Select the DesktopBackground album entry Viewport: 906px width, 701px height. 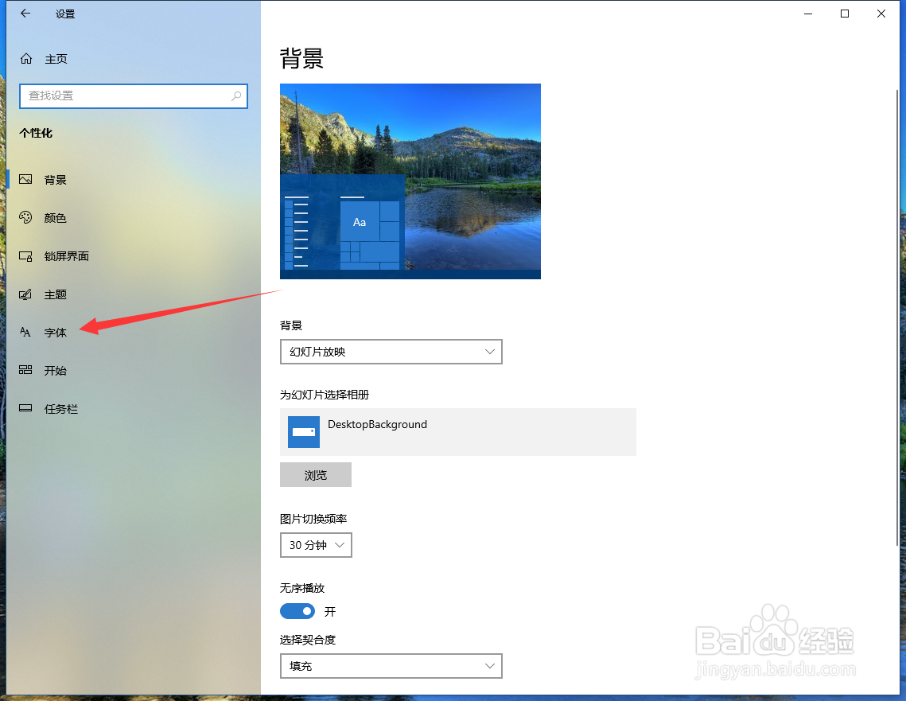coord(457,432)
